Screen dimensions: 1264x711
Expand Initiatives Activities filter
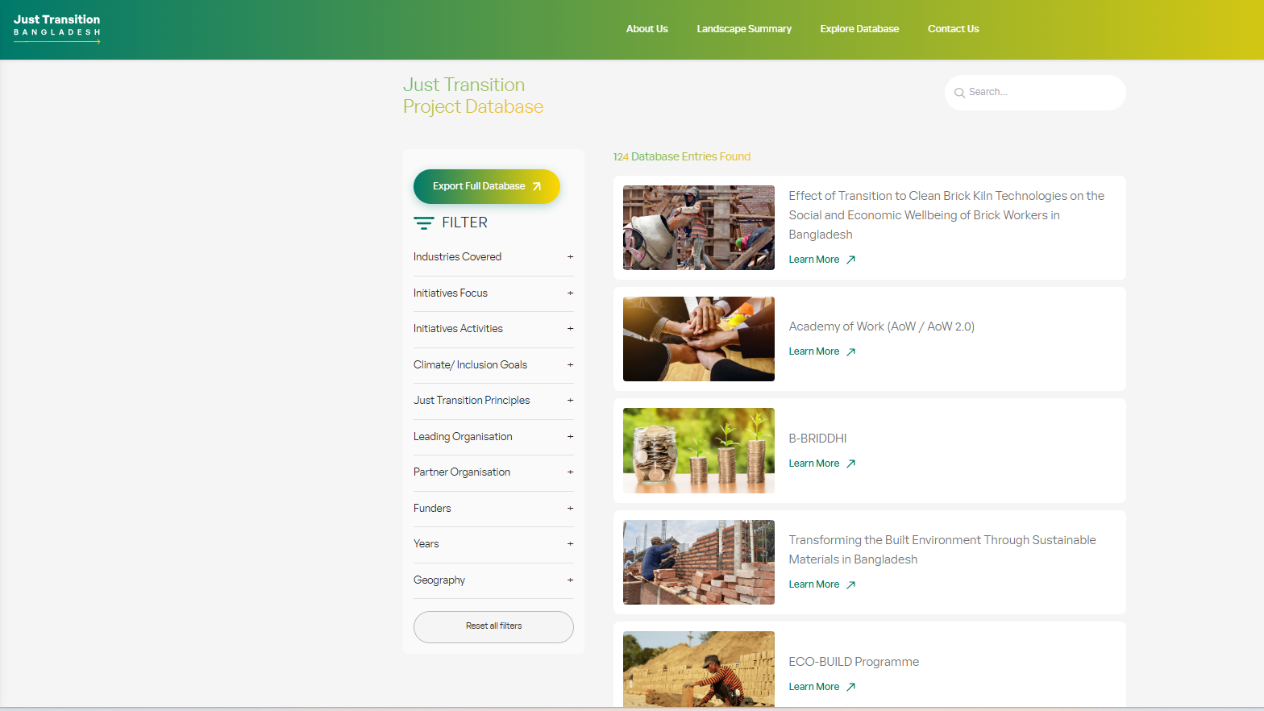pos(493,329)
